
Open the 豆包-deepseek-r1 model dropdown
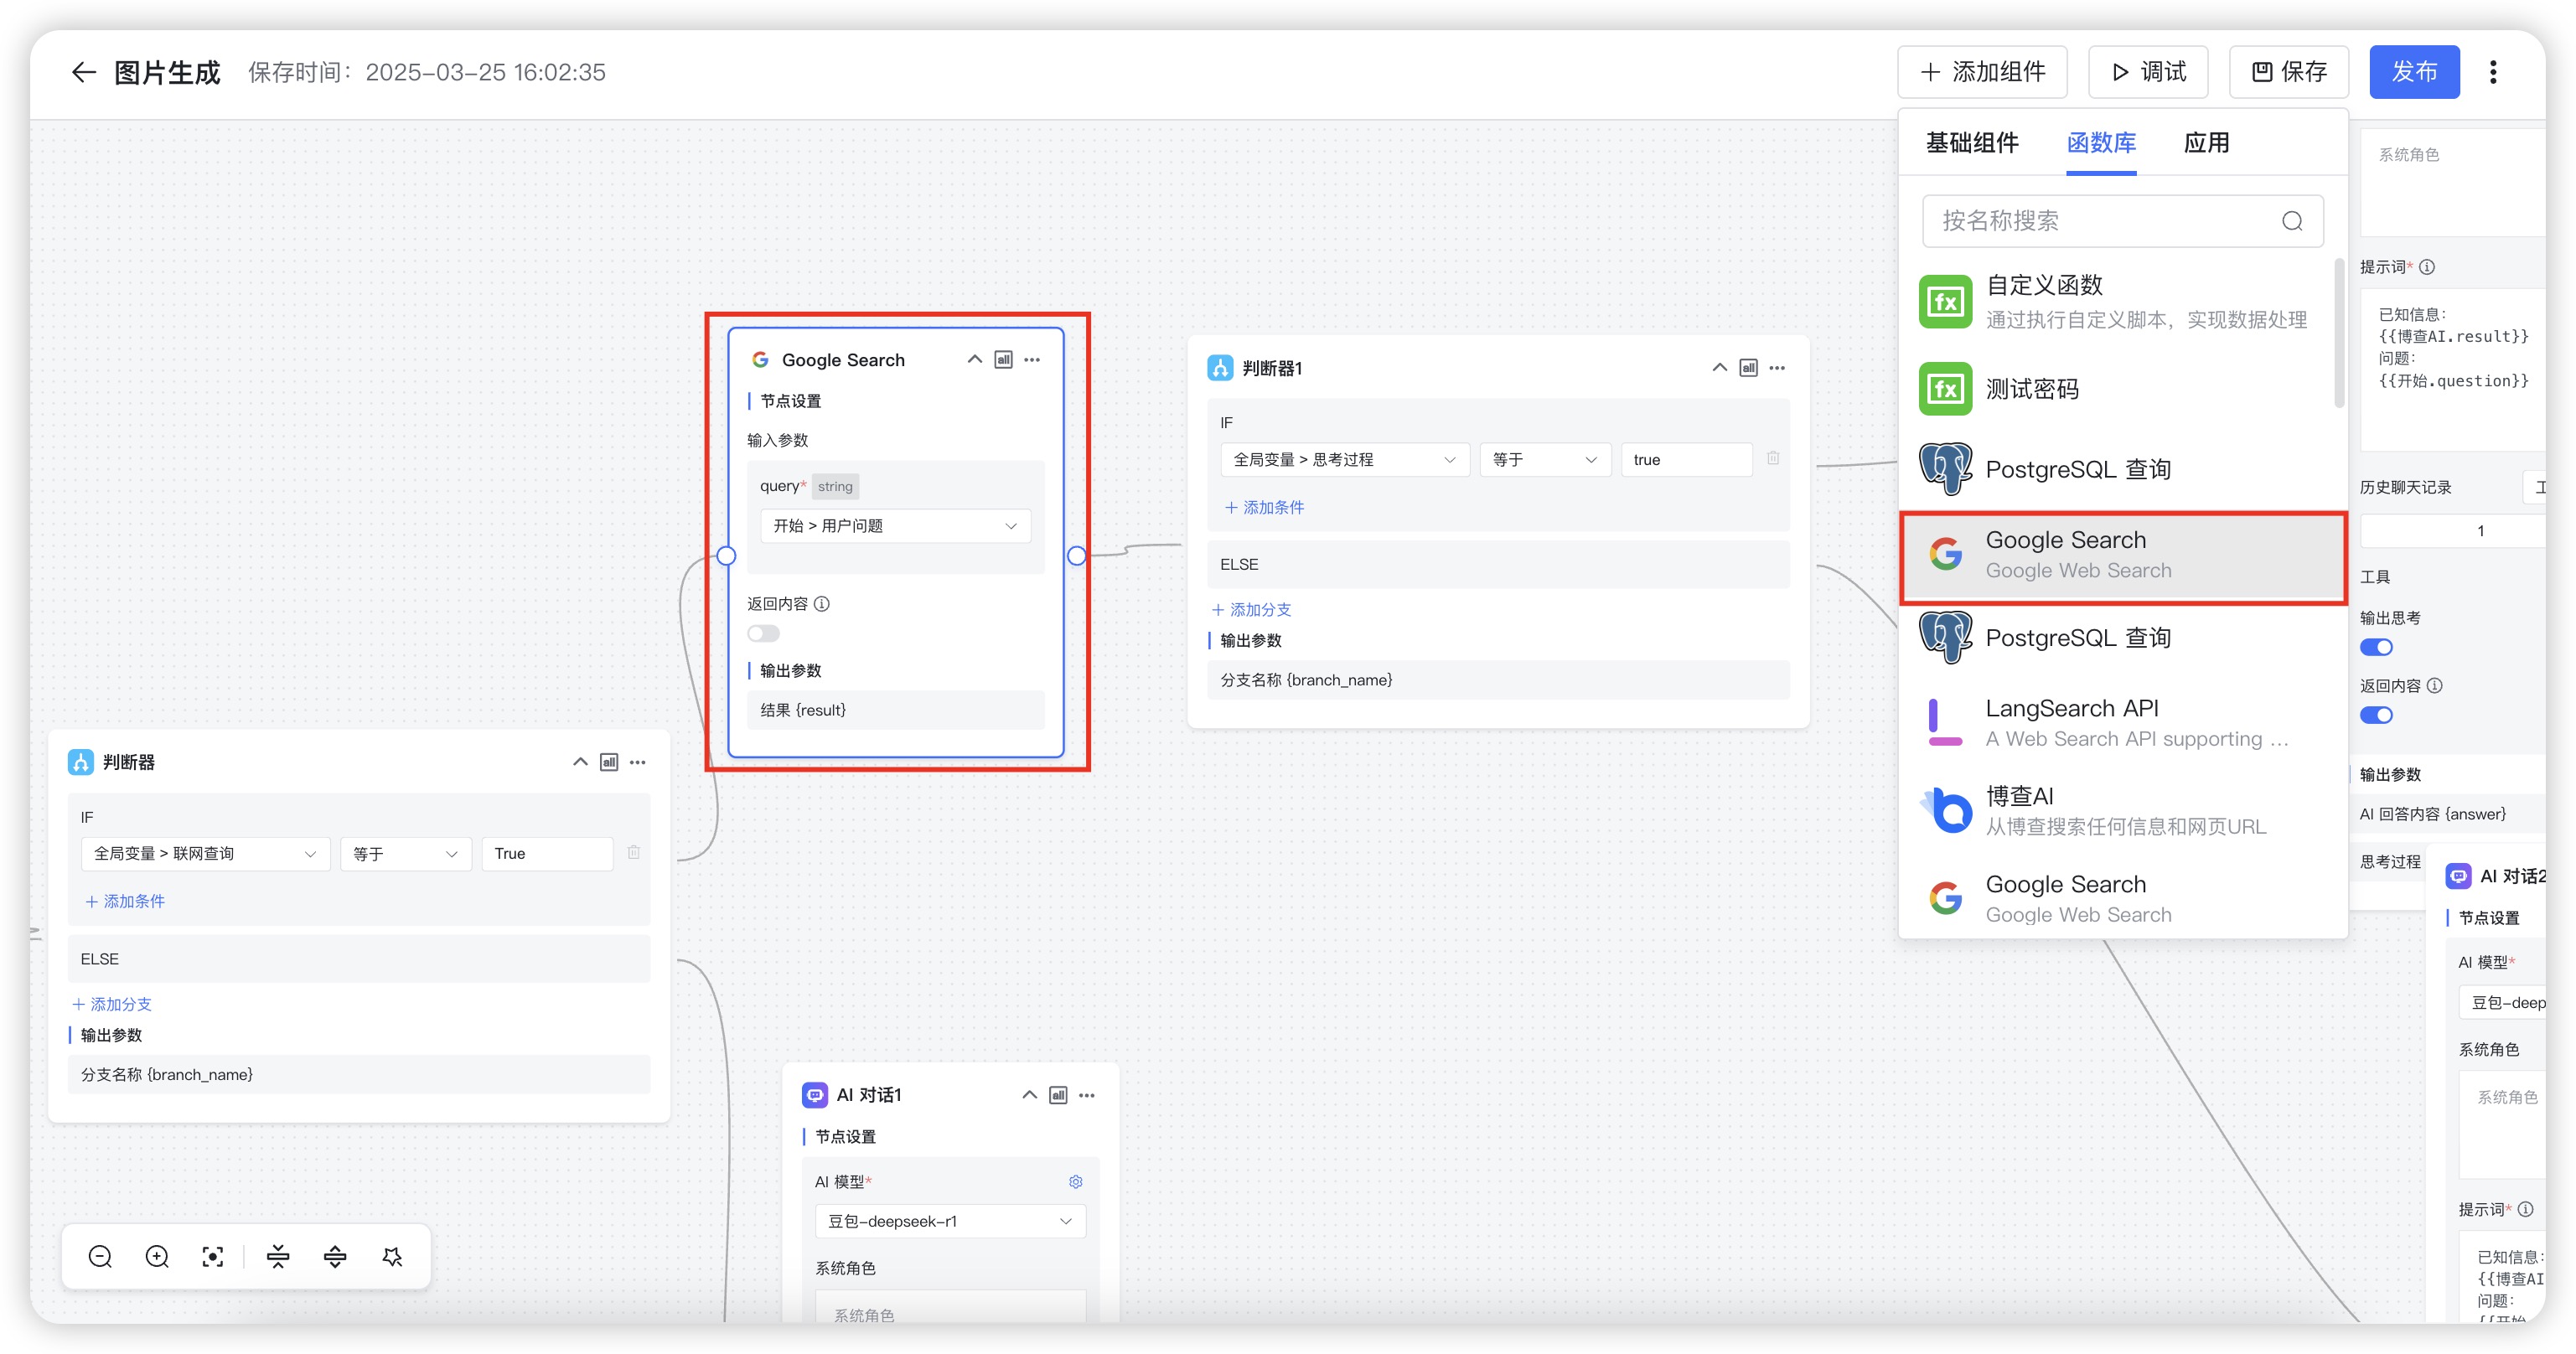[x=949, y=1221]
